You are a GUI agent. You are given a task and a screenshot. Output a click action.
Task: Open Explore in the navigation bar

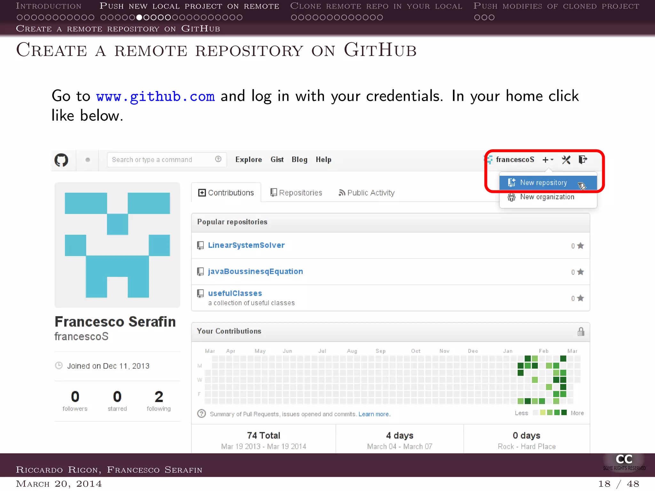coord(249,160)
